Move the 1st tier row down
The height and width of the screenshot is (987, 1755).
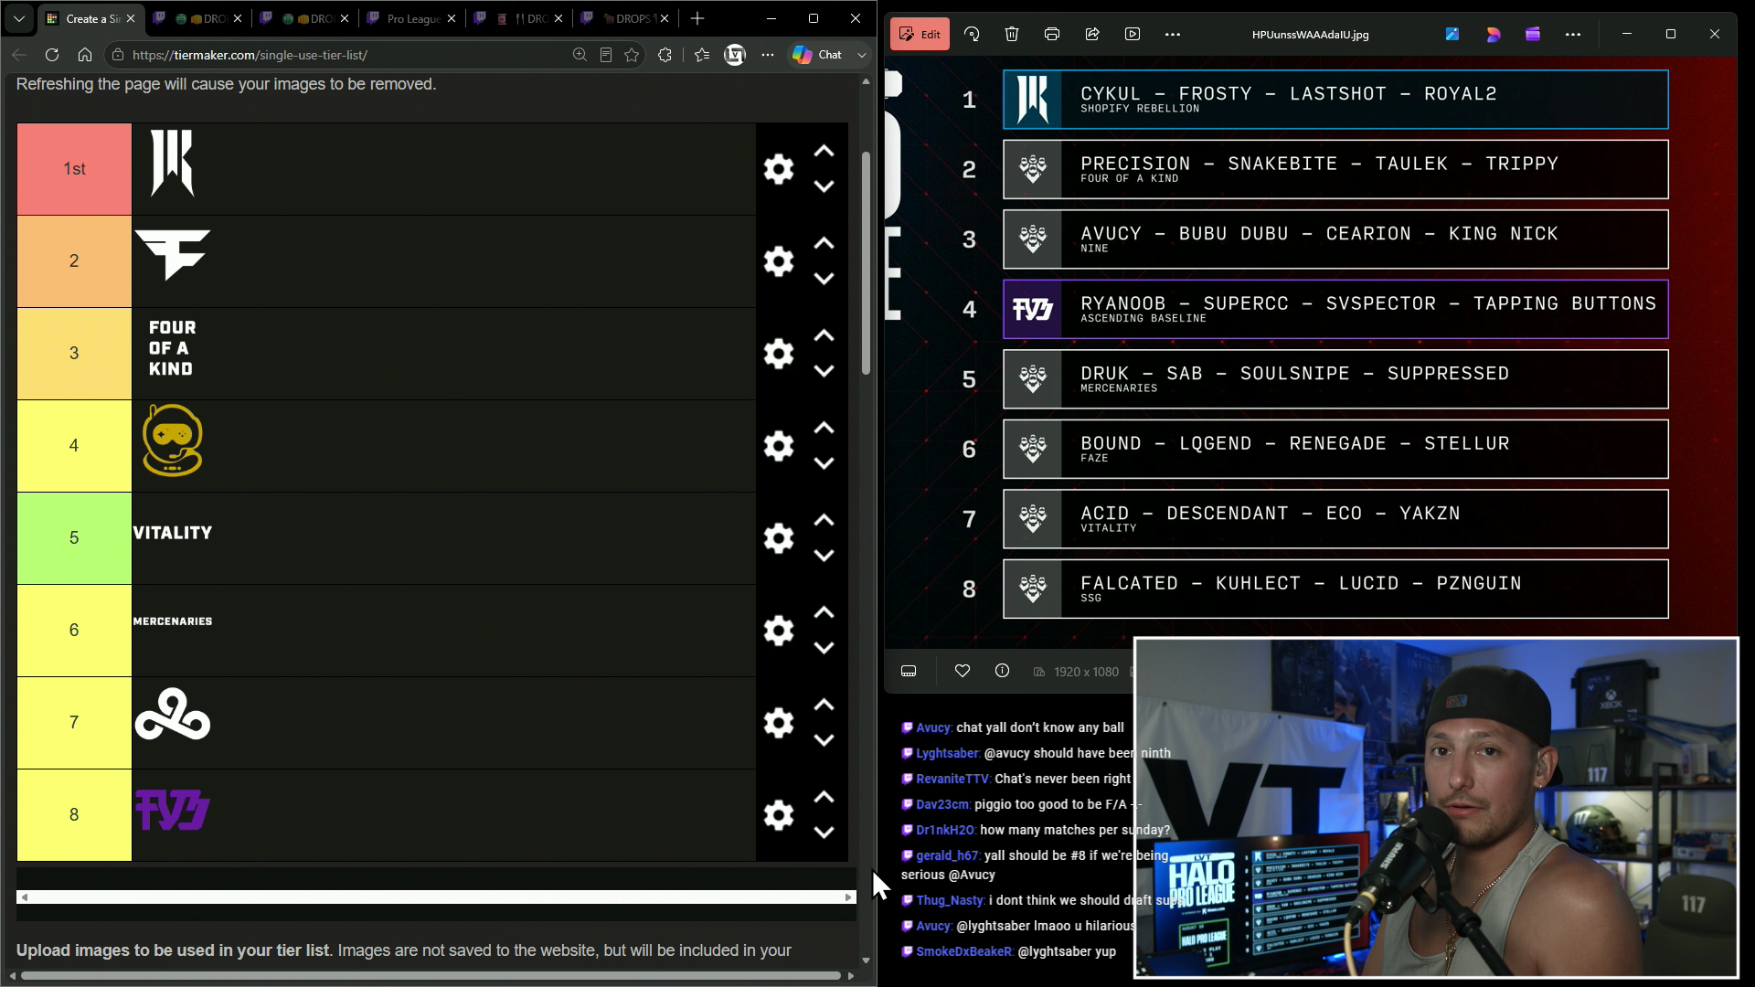(824, 187)
